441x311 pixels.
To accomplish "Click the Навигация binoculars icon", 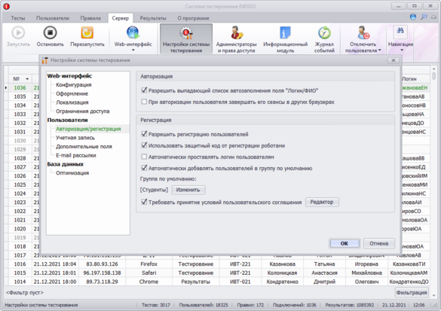I will point(400,31).
